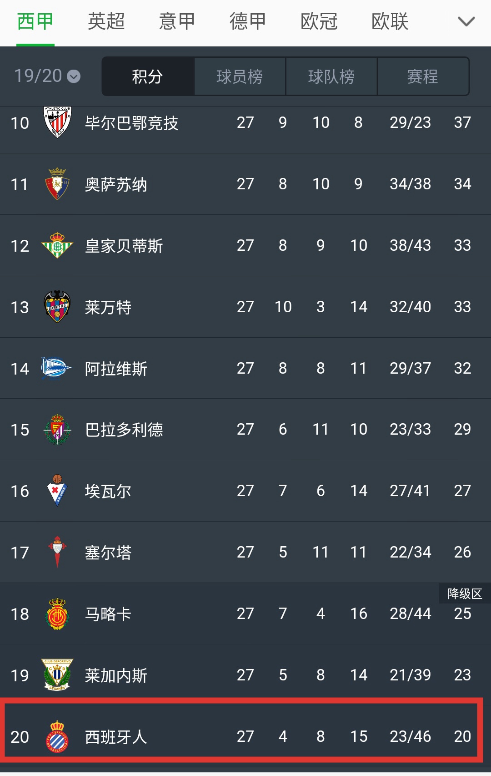Click the Levante club crest icon
491x776 pixels.
[x=58, y=307]
